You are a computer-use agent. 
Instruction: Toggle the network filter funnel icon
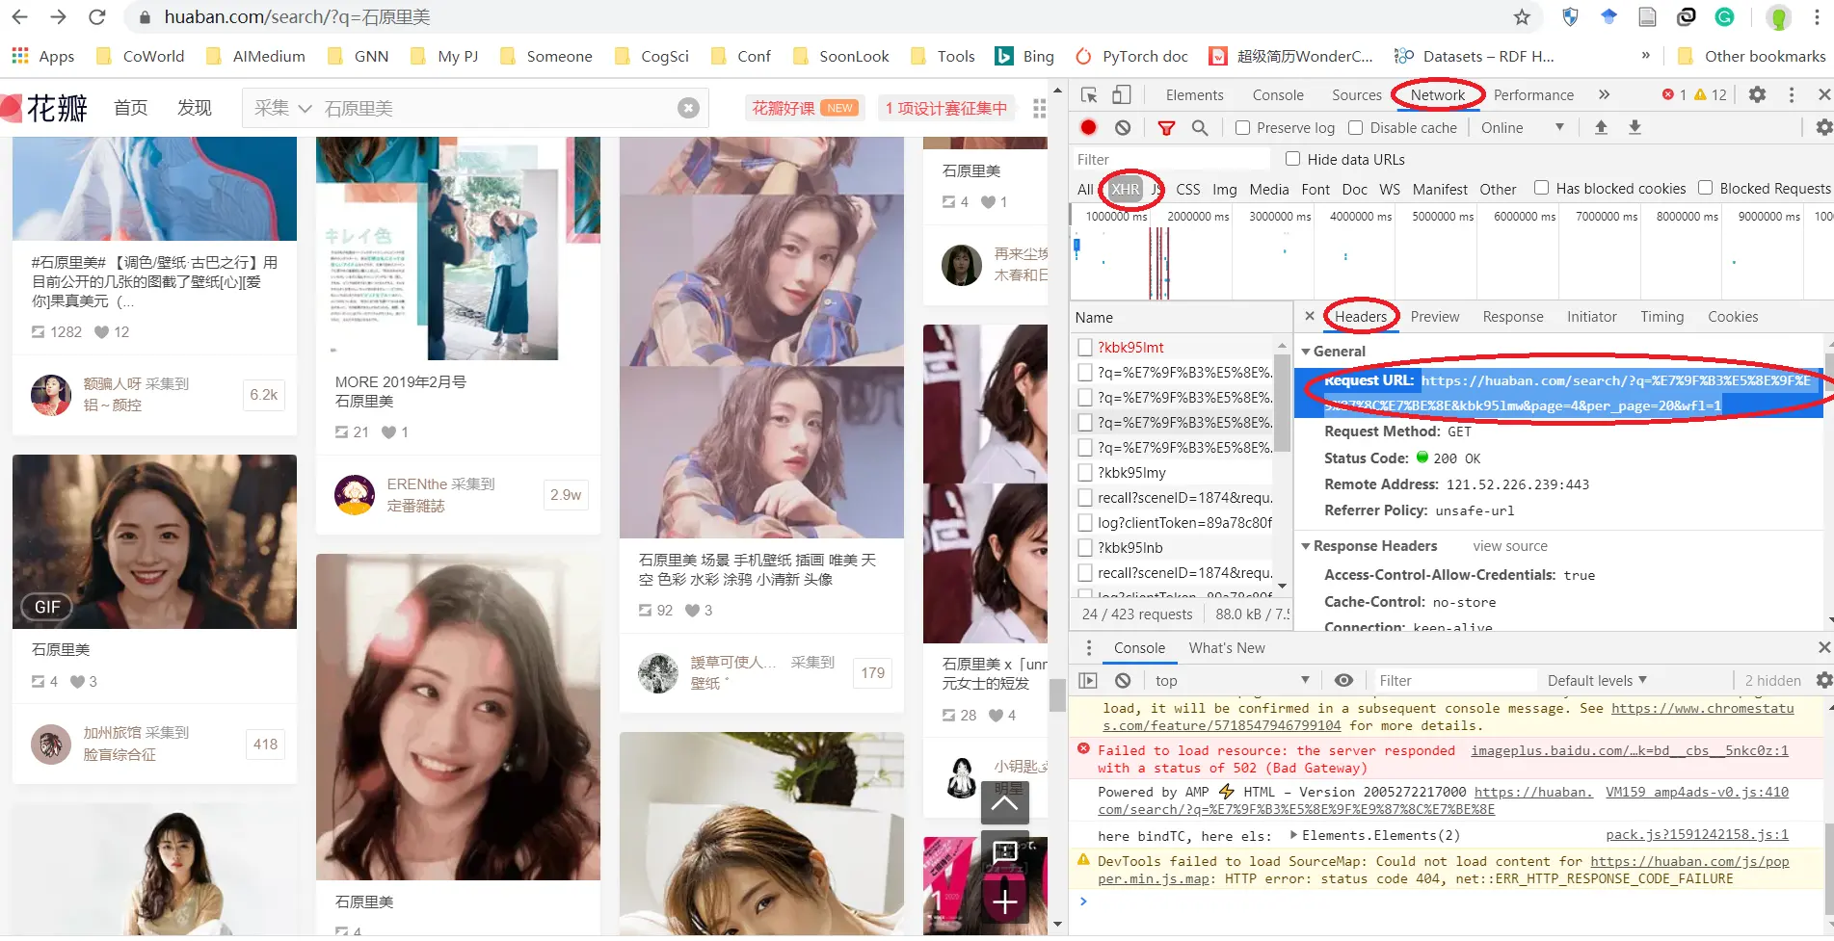tap(1166, 127)
